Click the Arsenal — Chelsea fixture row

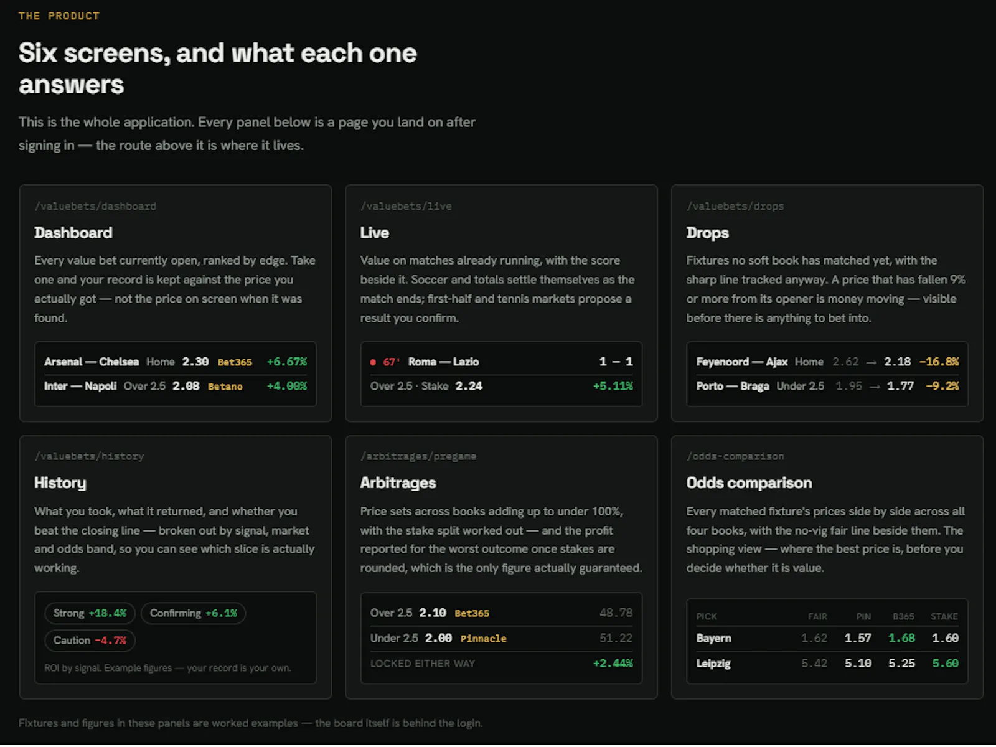(x=176, y=362)
